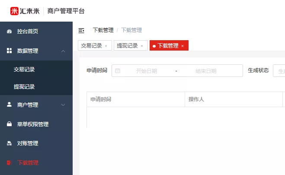Open the 生成状态 dropdown
Screen dimensions: 285x175
279,71
